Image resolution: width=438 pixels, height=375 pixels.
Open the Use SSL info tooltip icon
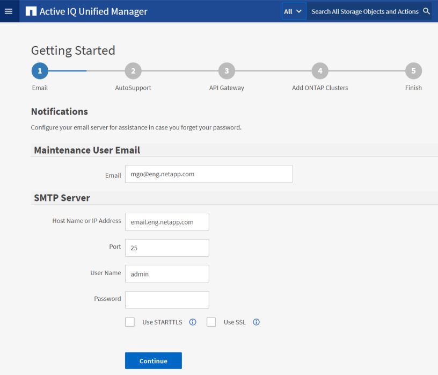click(256, 322)
